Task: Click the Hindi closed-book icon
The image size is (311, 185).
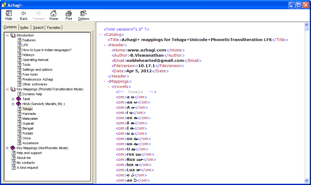Action: (19, 104)
